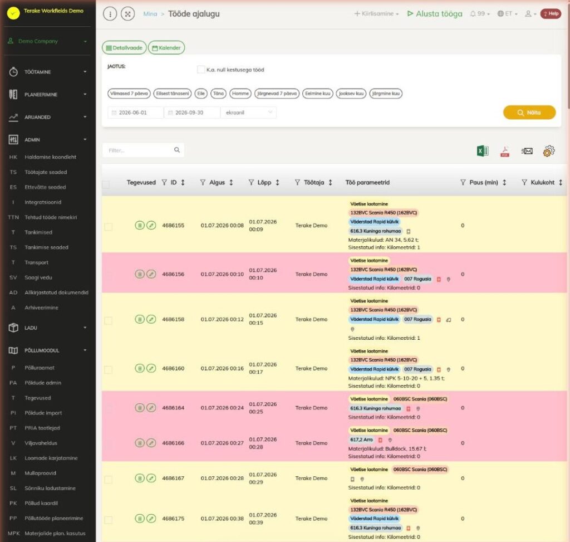
Task: Open Haldamise koondleht in sidebar
Action: pyautogui.click(x=51, y=157)
